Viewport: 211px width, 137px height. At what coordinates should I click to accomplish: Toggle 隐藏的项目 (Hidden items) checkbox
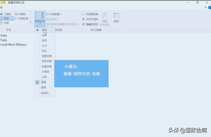pyautogui.click(x=84, y=24)
